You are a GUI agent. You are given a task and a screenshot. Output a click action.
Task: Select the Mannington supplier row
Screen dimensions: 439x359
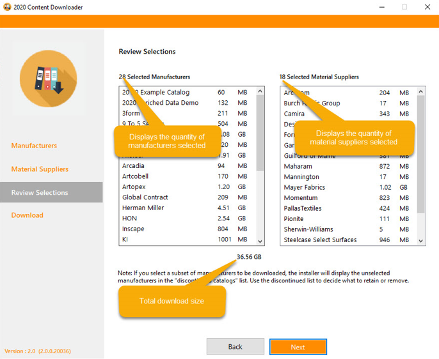tap(349, 177)
